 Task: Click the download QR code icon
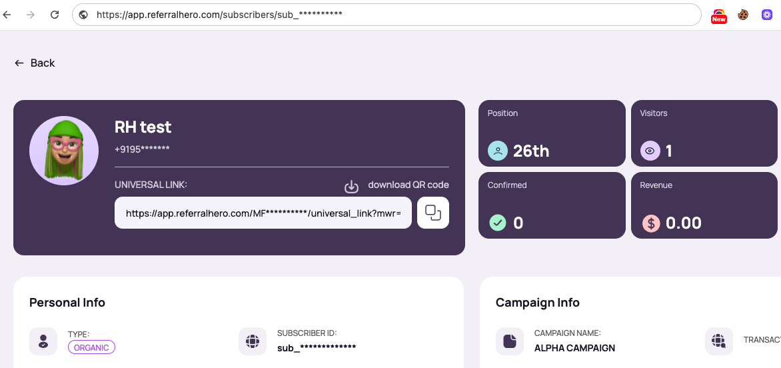[351, 187]
